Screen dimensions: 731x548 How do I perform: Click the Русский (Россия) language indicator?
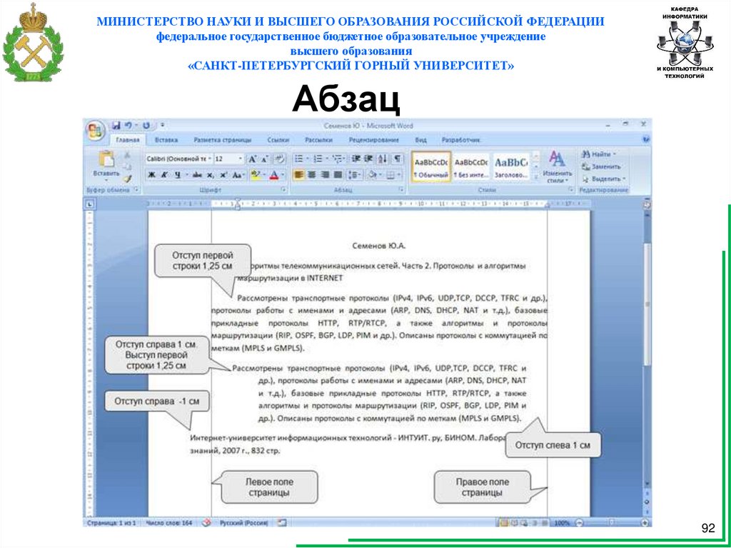click(x=244, y=523)
